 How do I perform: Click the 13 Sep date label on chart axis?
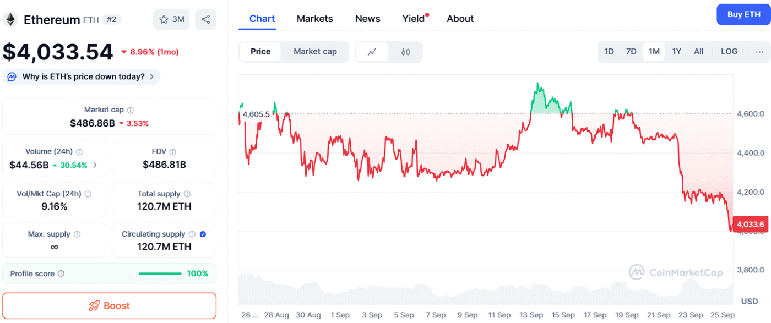pos(531,315)
